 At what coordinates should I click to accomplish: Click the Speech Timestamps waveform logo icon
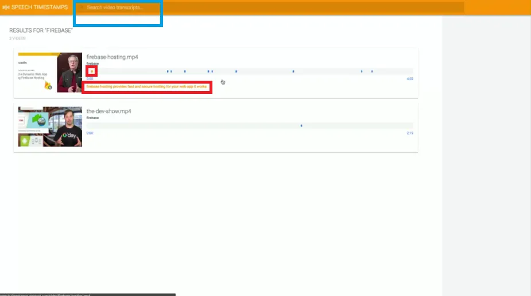(x=6, y=7)
